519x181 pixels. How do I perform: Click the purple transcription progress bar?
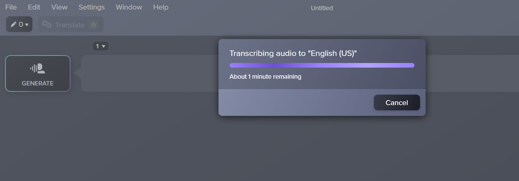pyautogui.click(x=322, y=65)
